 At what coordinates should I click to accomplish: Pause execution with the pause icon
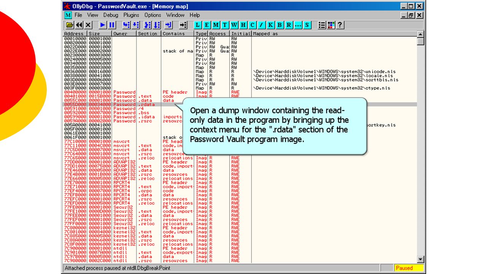coord(112,25)
